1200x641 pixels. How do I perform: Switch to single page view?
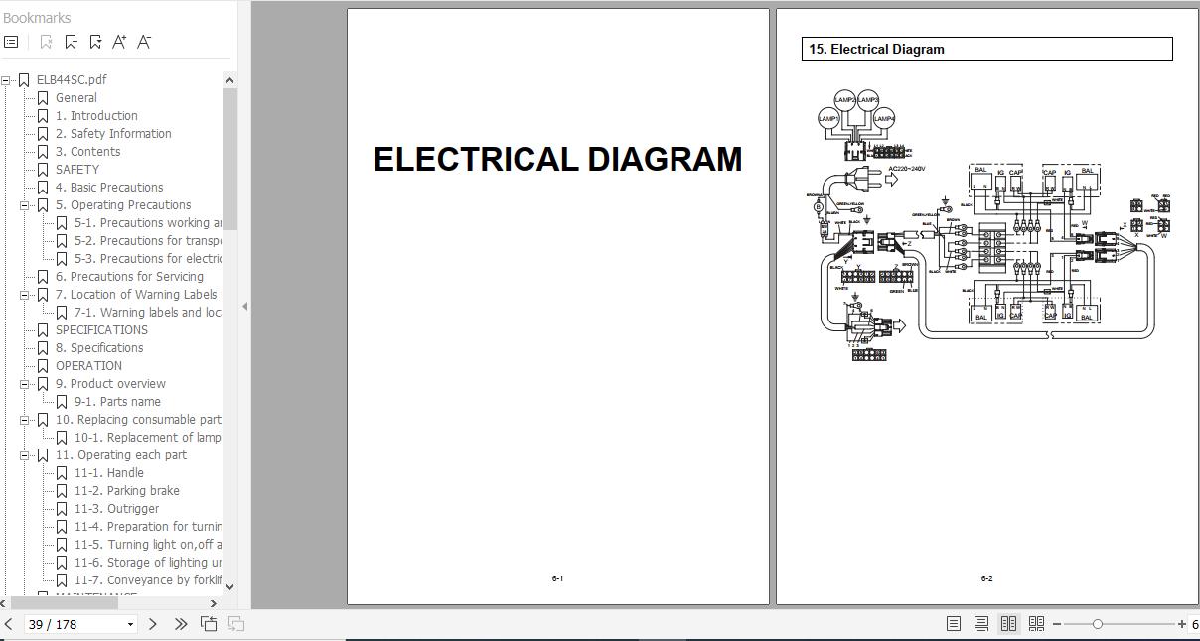click(954, 624)
